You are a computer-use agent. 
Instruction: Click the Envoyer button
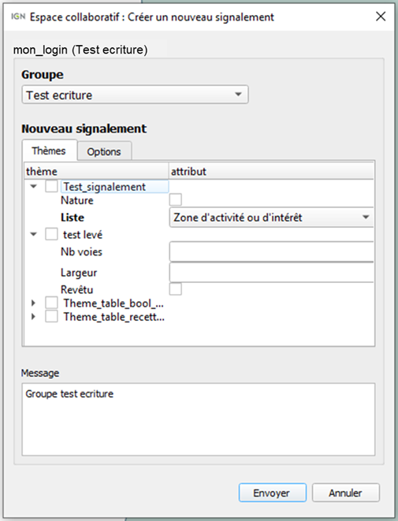[x=273, y=493]
